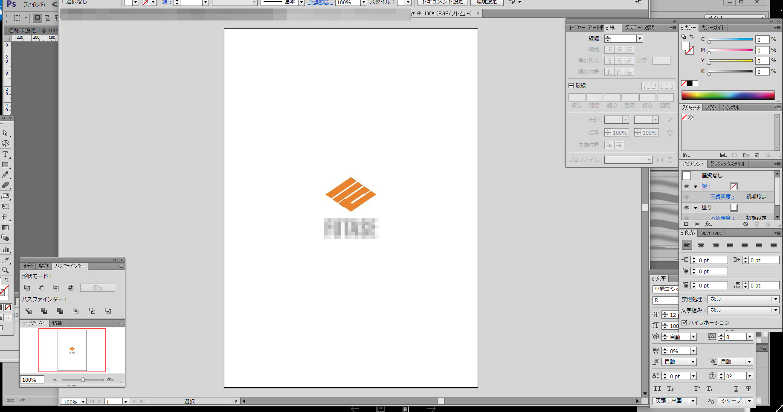Image resolution: width=783 pixels, height=412 pixels.
Task: Click the Eraser tool icon
Action: click(x=5, y=186)
